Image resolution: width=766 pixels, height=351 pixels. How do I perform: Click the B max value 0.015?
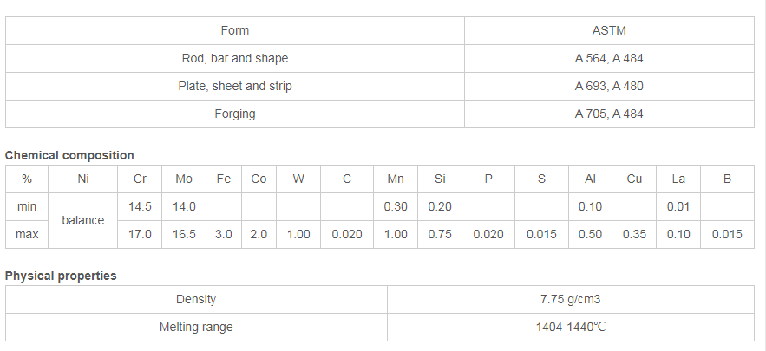pos(727,234)
